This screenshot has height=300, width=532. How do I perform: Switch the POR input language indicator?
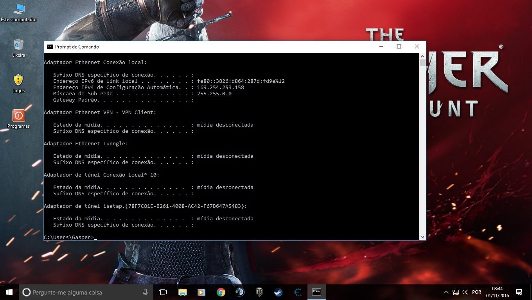pyautogui.click(x=476, y=292)
